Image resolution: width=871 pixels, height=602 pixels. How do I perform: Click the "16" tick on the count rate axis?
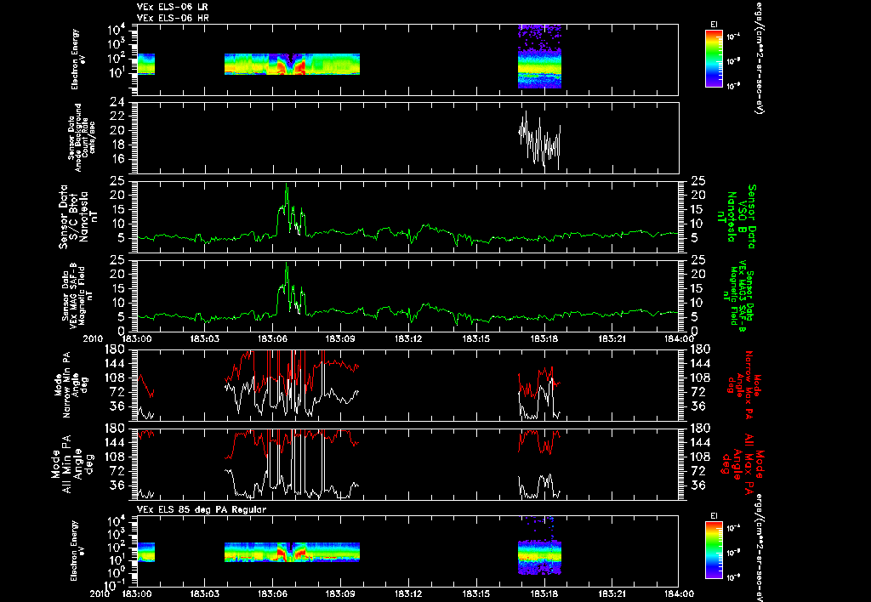(117, 159)
